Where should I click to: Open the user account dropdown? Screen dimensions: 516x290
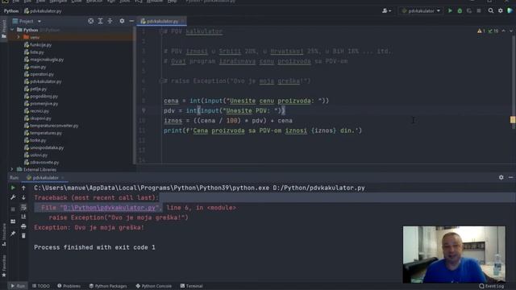(387, 10)
